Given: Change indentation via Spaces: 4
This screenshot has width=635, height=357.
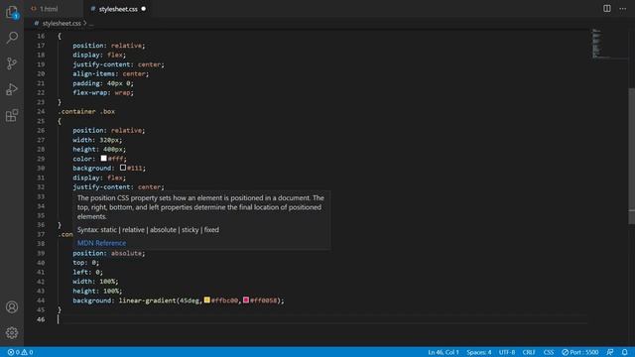Looking at the screenshot, I should (478, 352).
